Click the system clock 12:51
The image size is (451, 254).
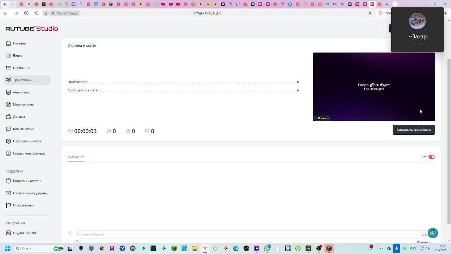click(x=443, y=246)
